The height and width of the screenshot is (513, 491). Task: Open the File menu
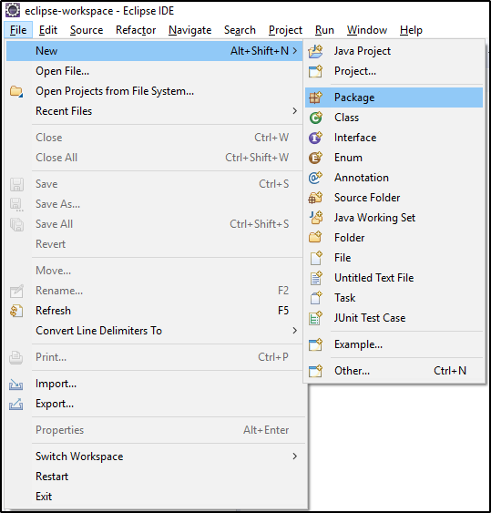(18, 30)
